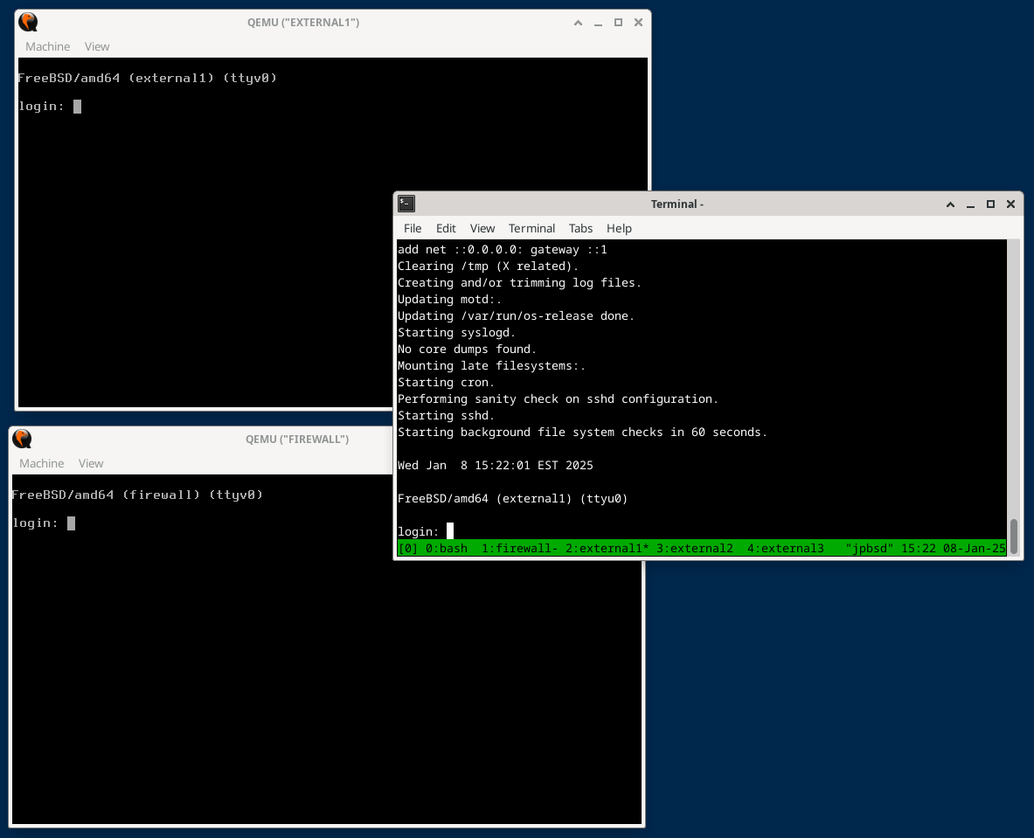Click the "jpbsd" hostname in the tmux status bar

(x=869, y=549)
